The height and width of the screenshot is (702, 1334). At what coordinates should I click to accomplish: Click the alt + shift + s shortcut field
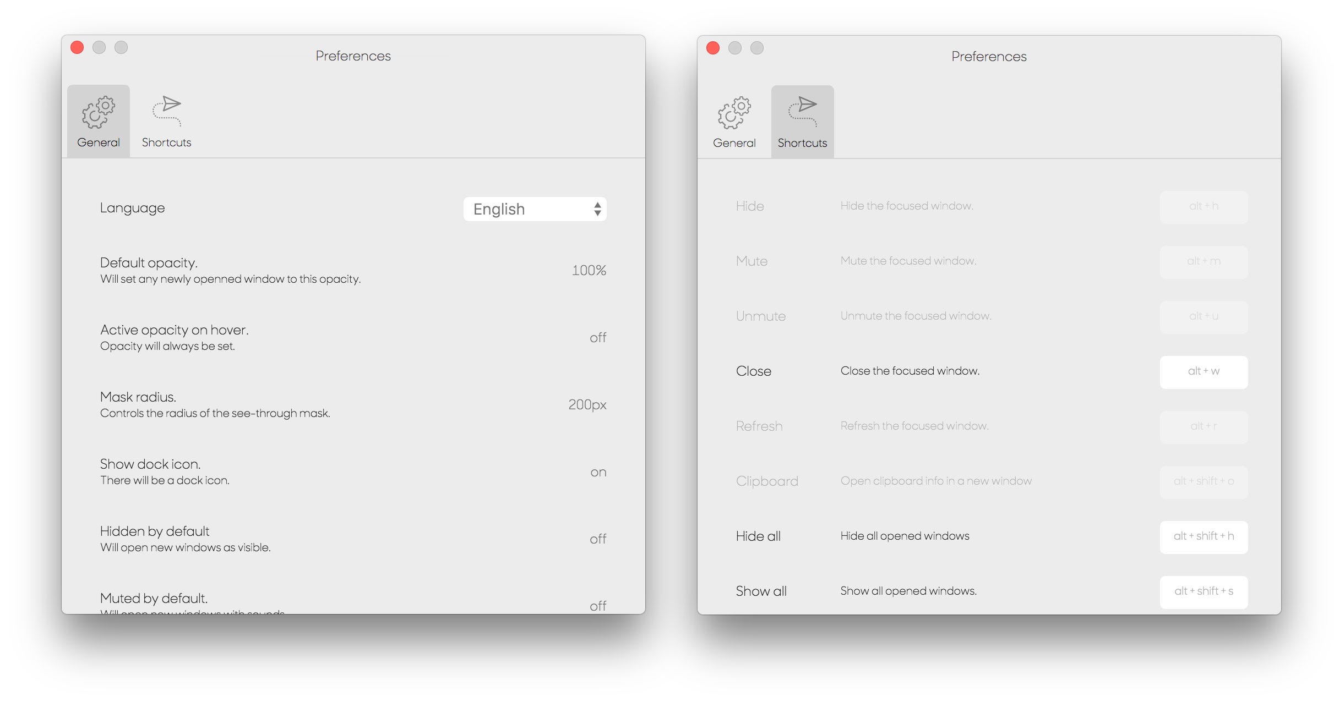click(x=1204, y=592)
